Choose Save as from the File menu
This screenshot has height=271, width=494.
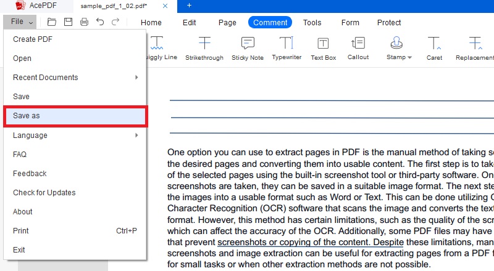coord(75,116)
